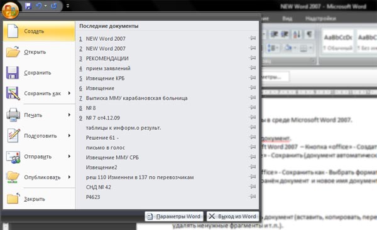Click the Undo arrow in quick access toolbar
377x230 pixels.
(x=39, y=6)
